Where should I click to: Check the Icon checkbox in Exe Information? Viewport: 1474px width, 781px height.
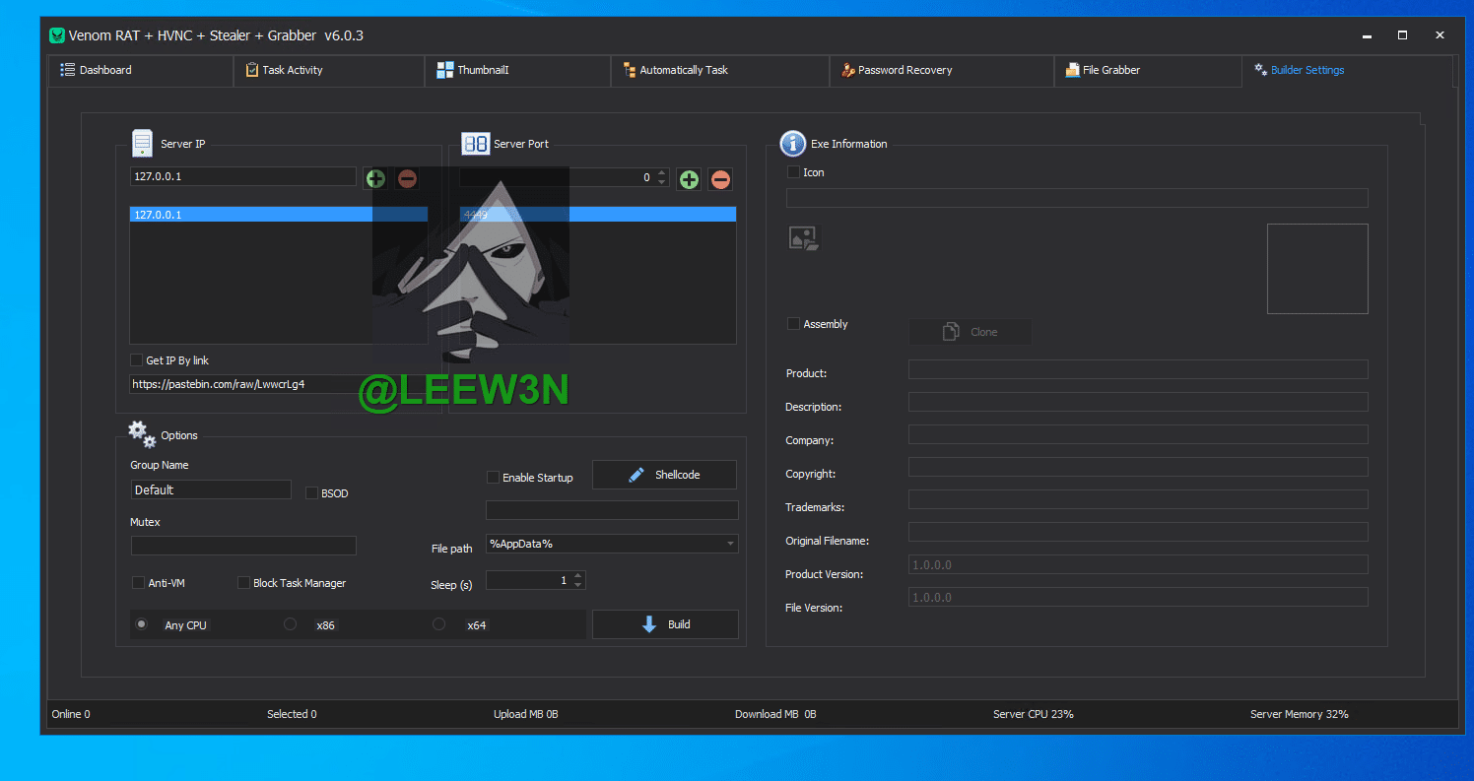click(x=793, y=172)
